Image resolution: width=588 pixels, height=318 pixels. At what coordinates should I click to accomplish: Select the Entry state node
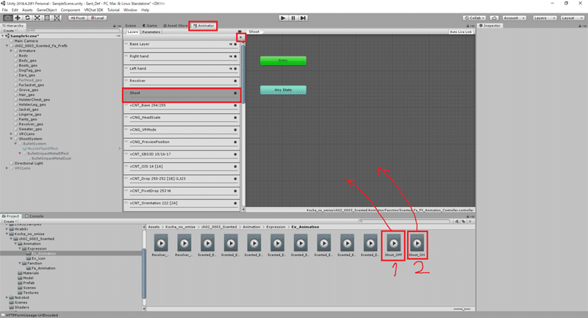click(x=283, y=61)
